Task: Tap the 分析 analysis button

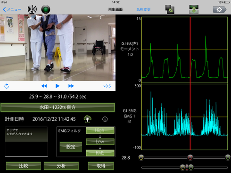Action: coord(61,166)
